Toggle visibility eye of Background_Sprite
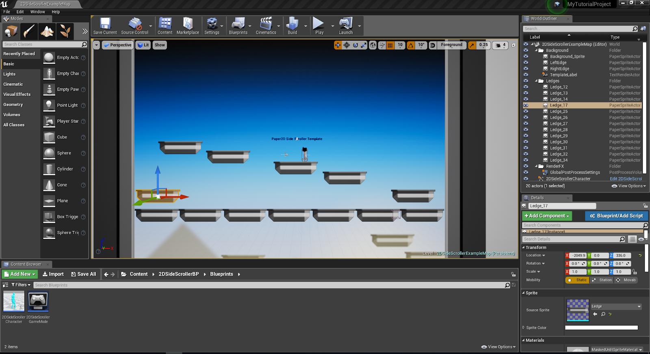The width and height of the screenshot is (650, 354). coord(526,56)
